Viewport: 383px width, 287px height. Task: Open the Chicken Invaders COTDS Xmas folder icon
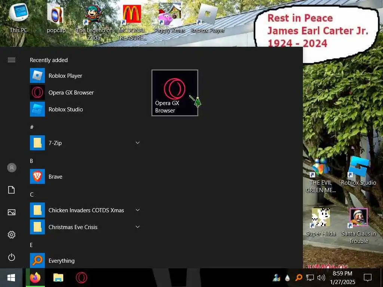tap(37, 210)
